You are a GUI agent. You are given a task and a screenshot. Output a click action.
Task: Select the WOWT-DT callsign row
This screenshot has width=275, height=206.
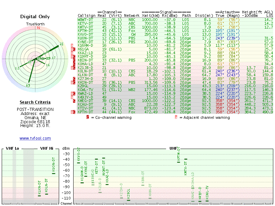pos(175,20)
